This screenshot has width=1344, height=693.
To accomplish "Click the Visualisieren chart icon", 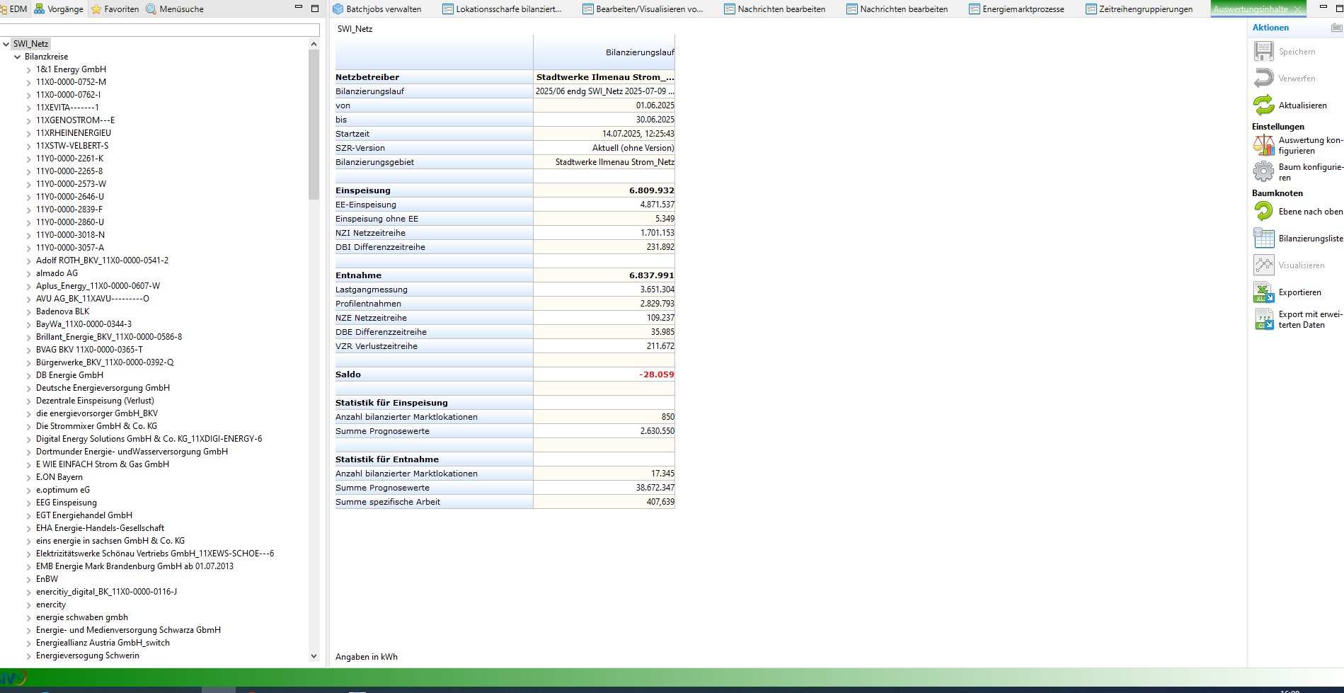I will tap(1263, 265).
